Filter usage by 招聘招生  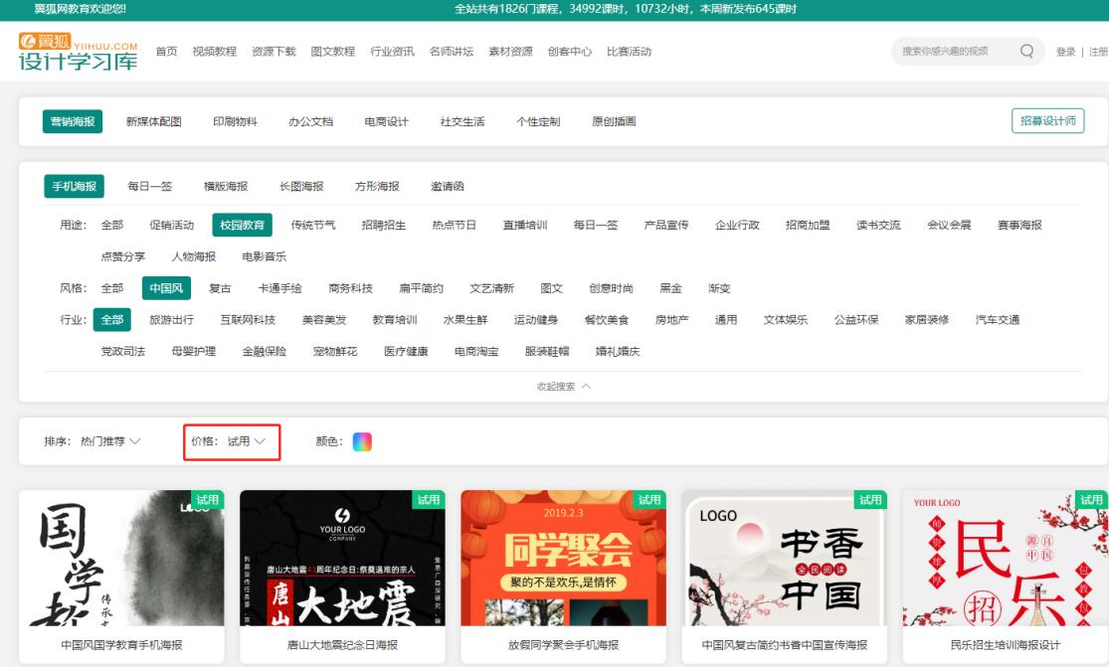383,225
